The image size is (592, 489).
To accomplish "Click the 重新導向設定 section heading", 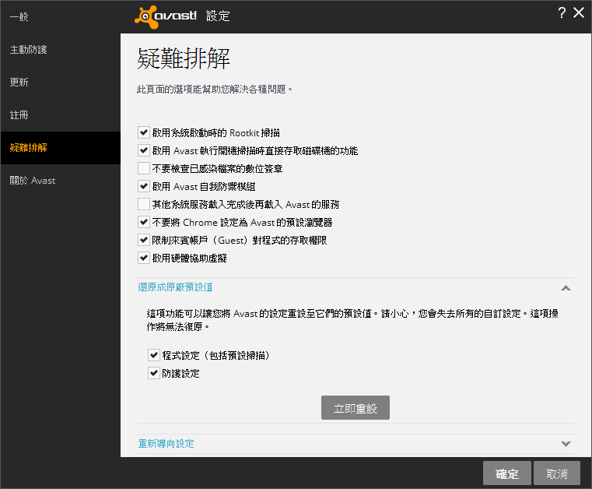I will pyautogui.click(x=166, y=444).
